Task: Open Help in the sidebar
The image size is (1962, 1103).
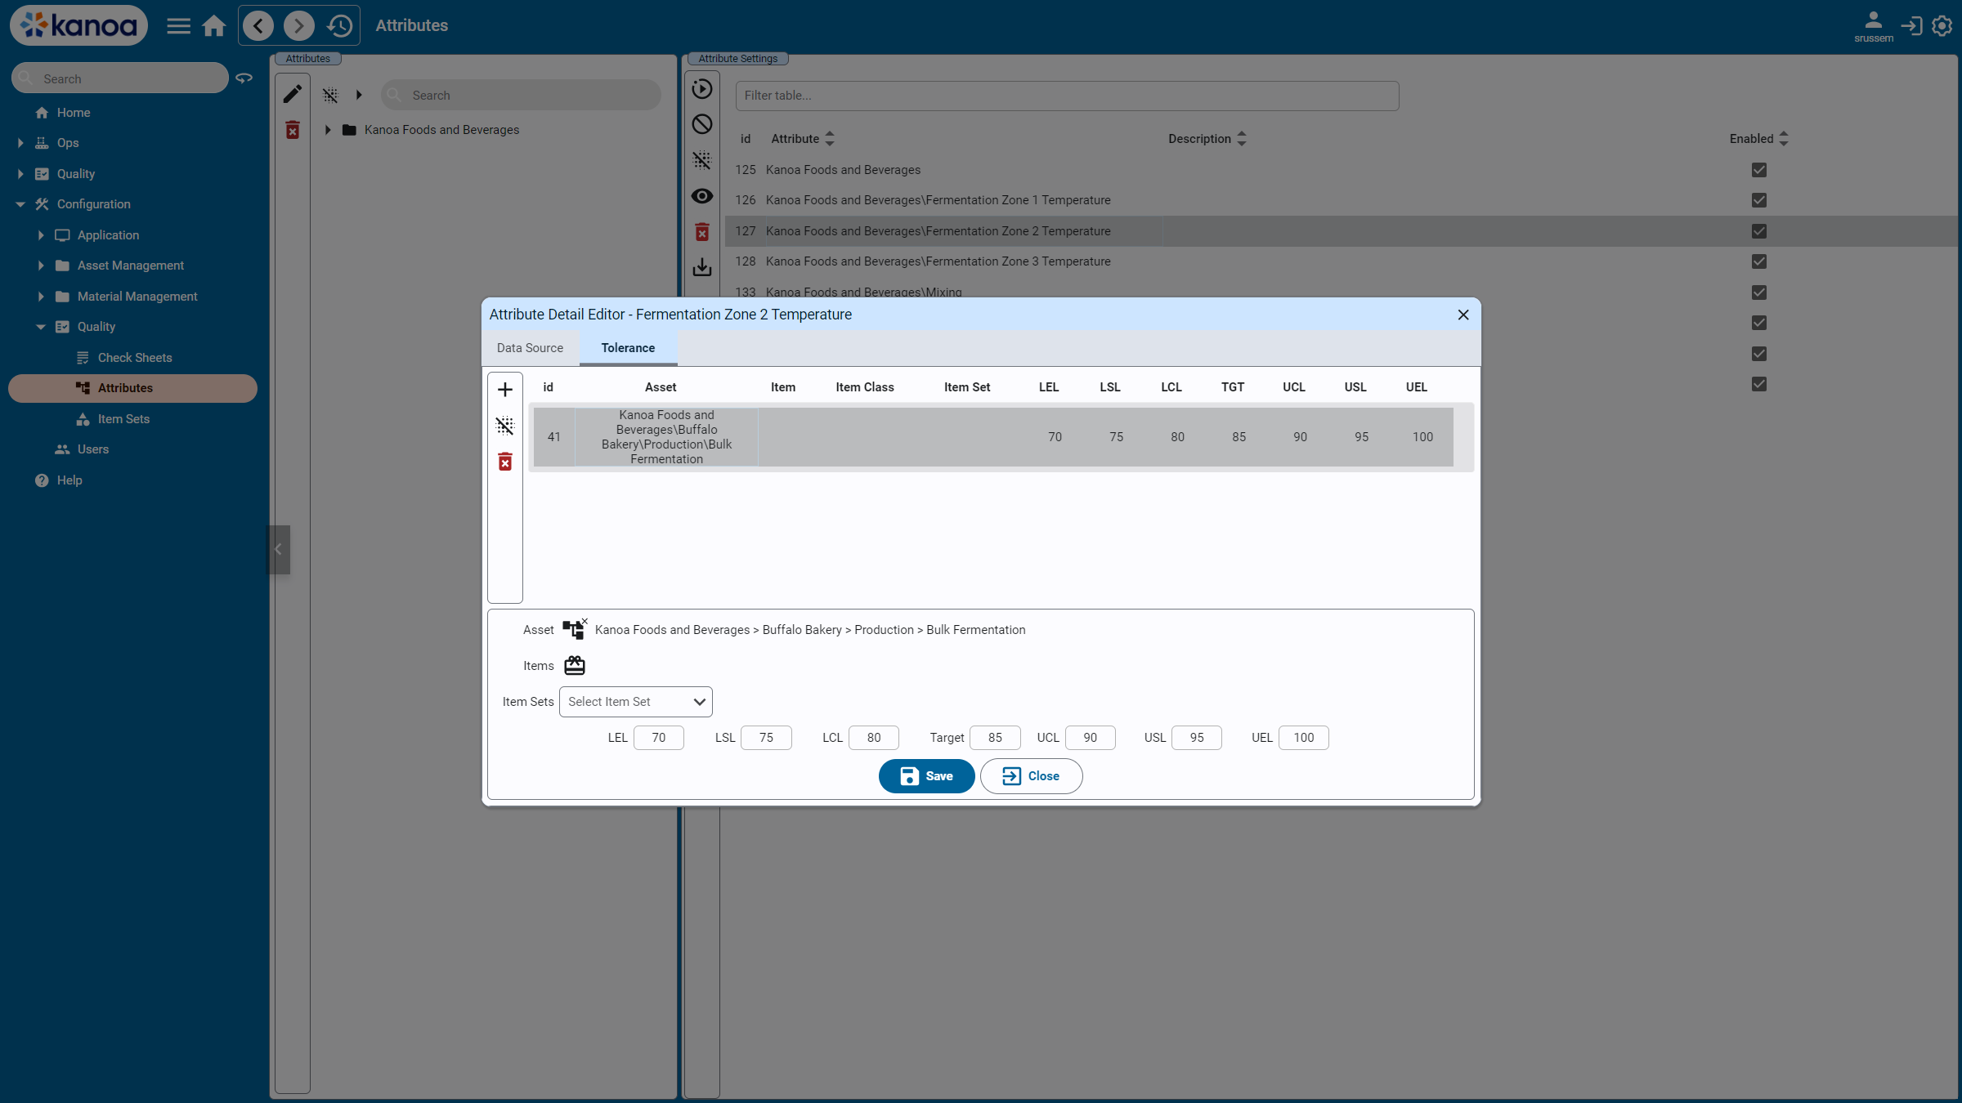Action: coord(69,480)
